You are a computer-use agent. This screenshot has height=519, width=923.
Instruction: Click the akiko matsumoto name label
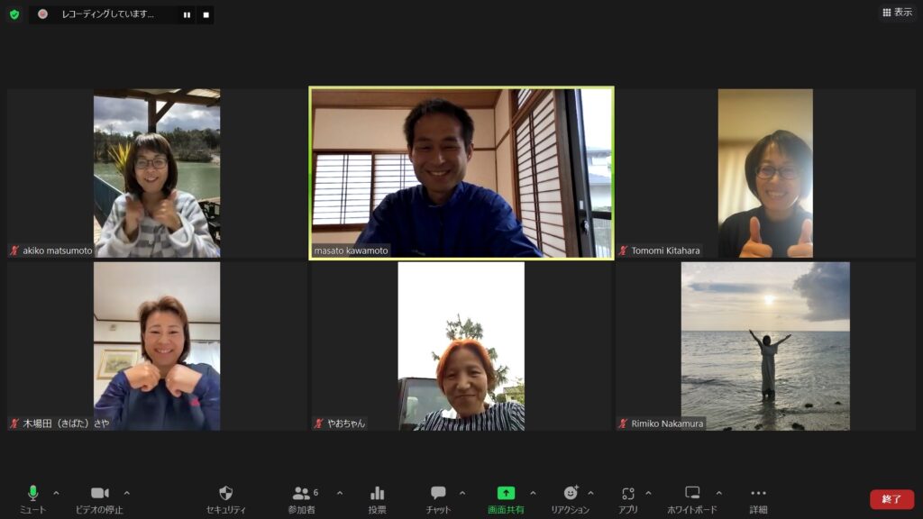pyautogui.click(x=57, y=250)
